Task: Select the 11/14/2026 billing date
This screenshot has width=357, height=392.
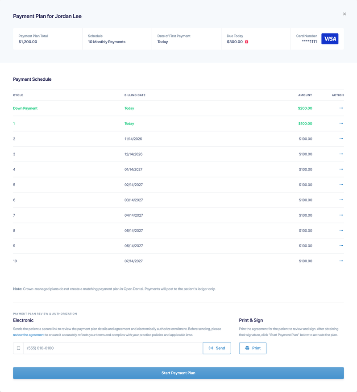Action: click(x=133, y=139)
